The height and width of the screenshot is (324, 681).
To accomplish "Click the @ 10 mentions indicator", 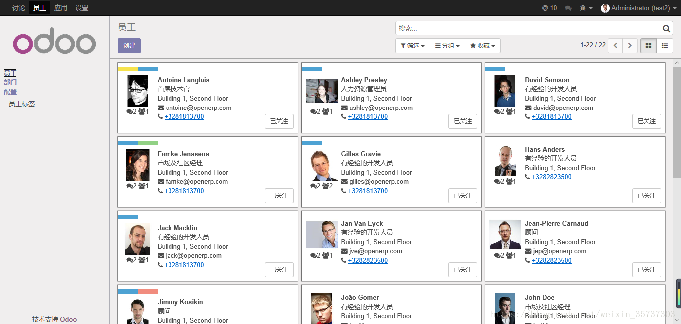I will pos(550,8).
